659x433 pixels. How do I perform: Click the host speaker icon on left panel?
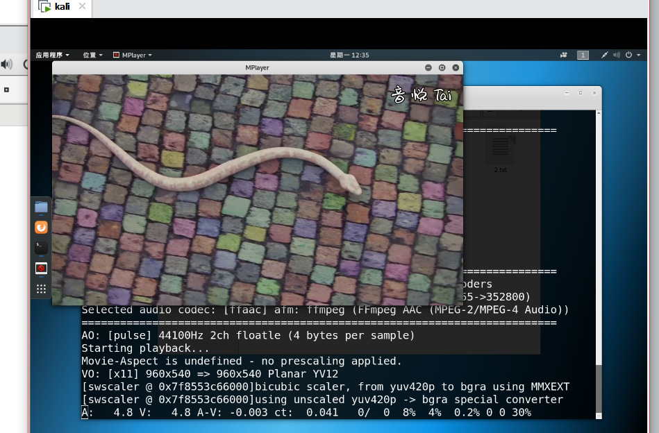tap(6, 65)
